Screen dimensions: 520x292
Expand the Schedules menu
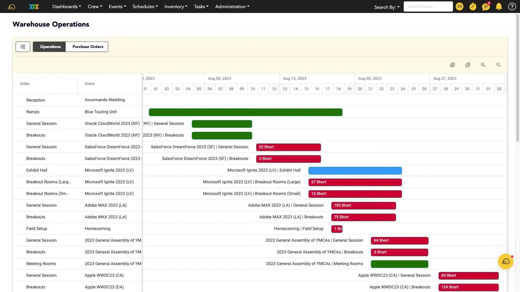[x=145, y=6]
